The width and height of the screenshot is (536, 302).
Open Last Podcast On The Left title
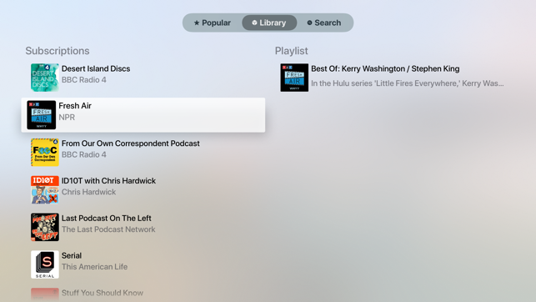(107, 218)
